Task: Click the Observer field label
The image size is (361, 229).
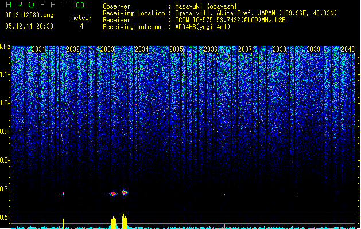Action: pos(117,6)
